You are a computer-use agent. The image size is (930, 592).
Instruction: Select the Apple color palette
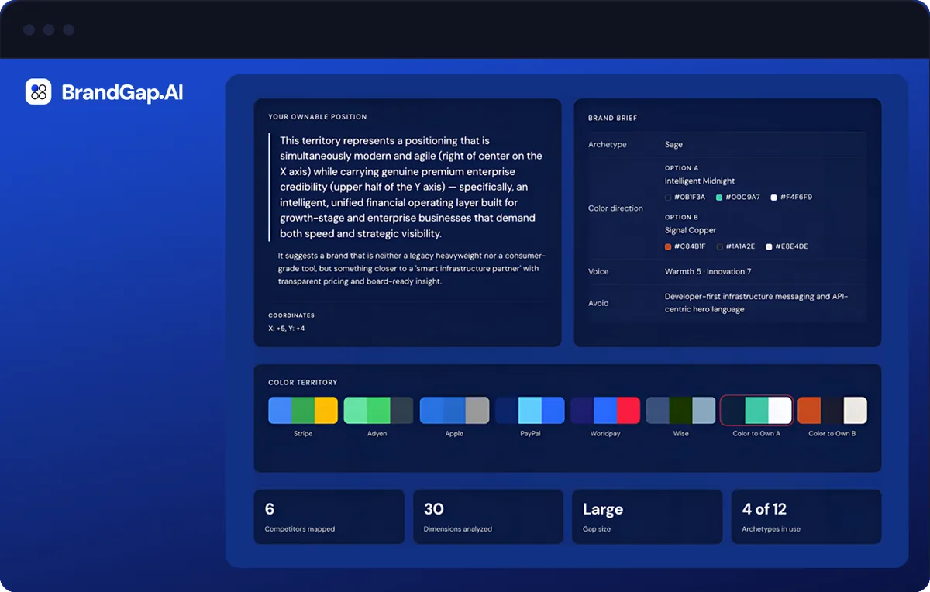(454, 410)
